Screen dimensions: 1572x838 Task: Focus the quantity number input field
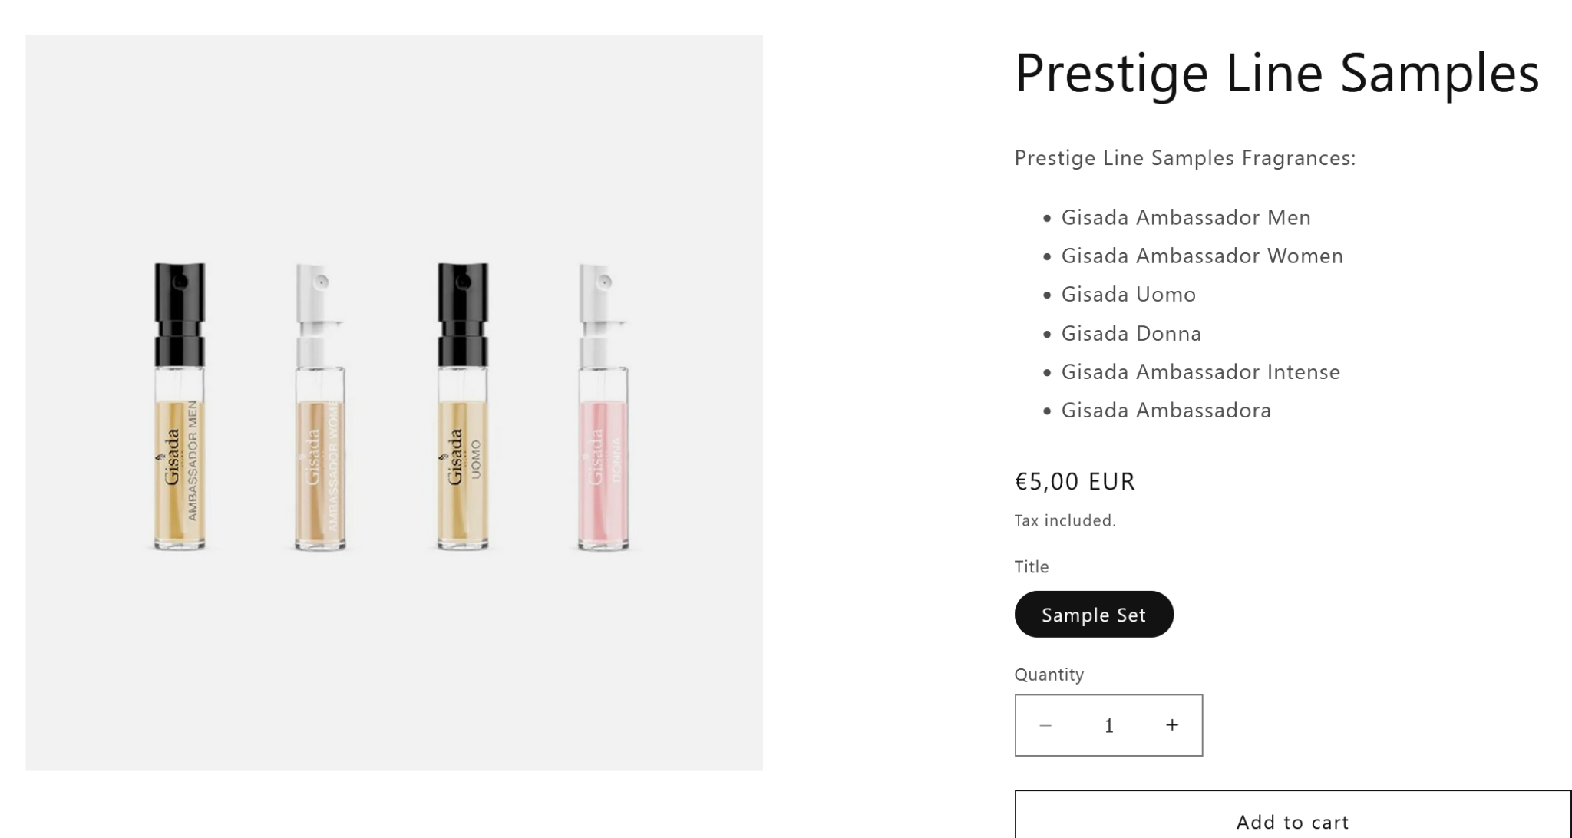[1108, 725]
